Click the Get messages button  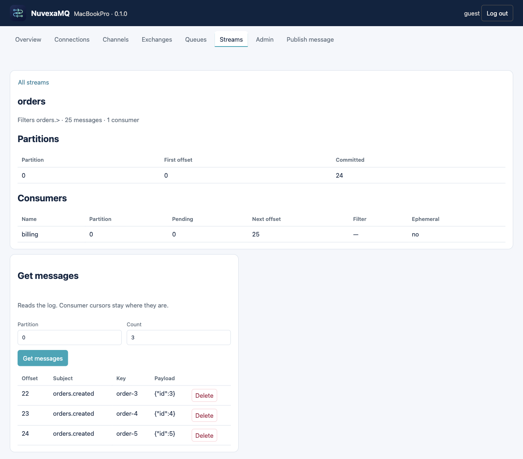43,358
